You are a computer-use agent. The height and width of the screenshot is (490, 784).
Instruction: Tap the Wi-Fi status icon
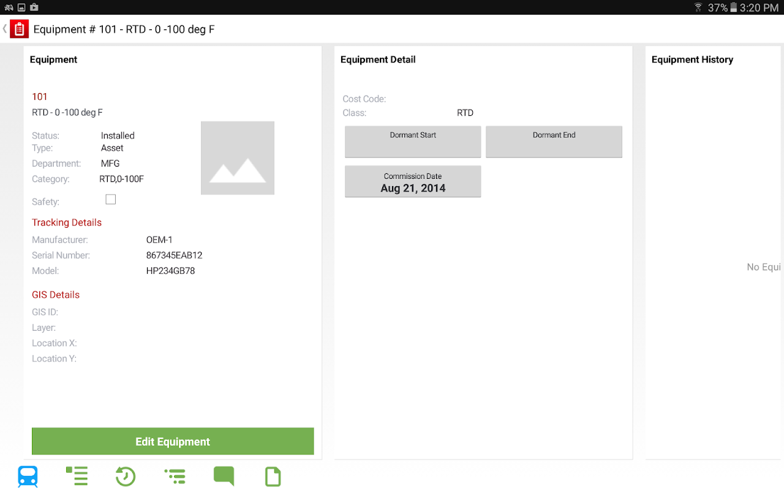(x=698, y=7)
